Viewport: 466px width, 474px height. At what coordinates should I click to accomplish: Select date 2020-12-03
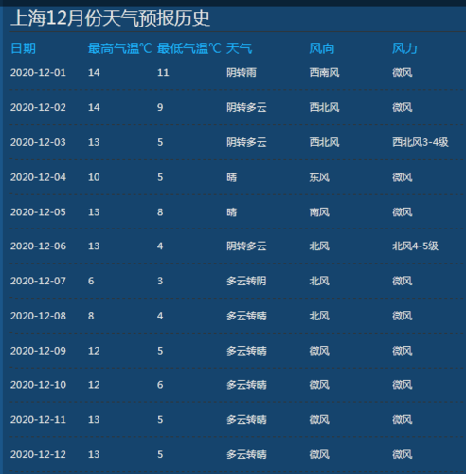coord(38,142)
